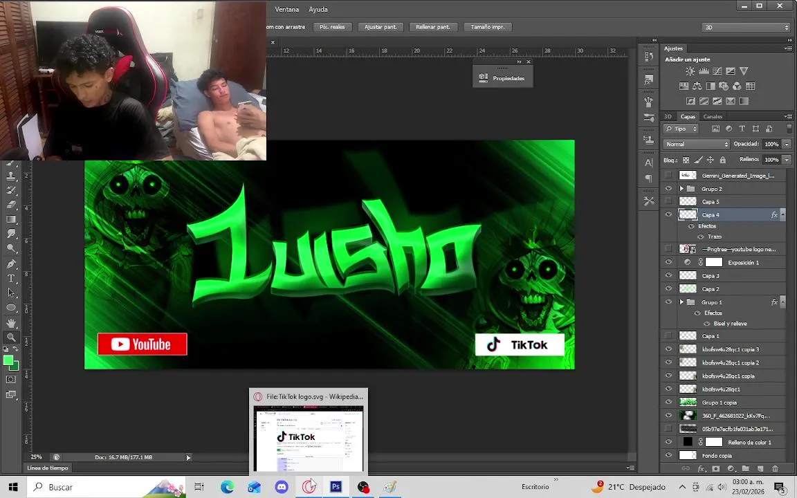The image size is (797, 498).
Task: Open the Tipo layer filter dropdown
Action: tap(681, 129)
